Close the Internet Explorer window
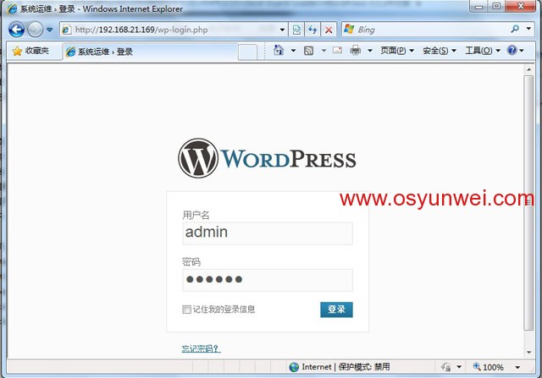The image size is (542, 378). tap(521, 7)
